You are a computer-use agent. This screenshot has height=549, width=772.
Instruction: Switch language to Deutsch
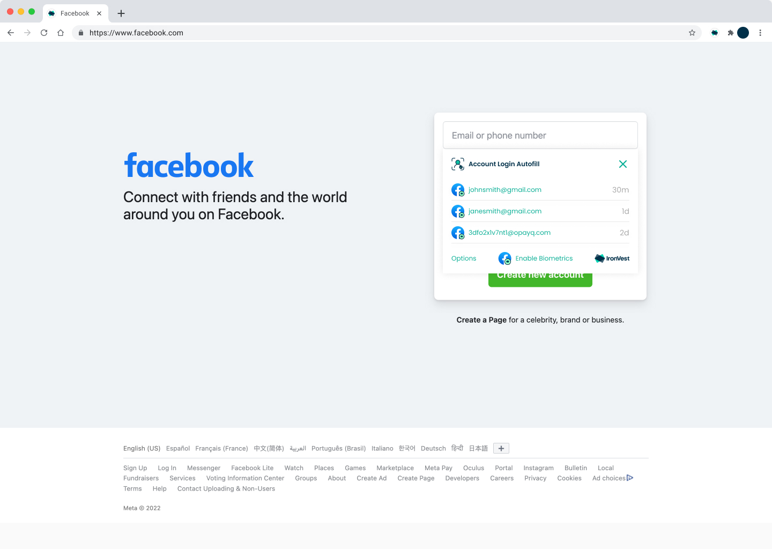coord(433,448)
